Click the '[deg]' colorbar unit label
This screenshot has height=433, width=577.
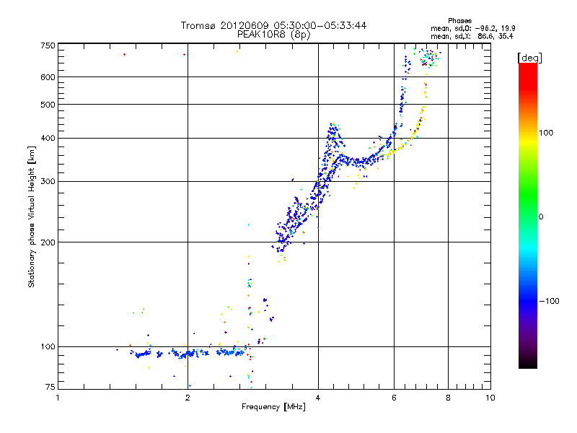pyautogui.click(x=529, y=58)
